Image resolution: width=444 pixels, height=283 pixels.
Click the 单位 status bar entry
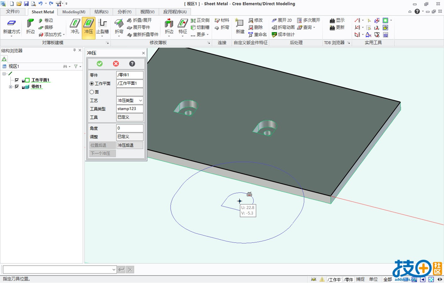pos(373,279)
